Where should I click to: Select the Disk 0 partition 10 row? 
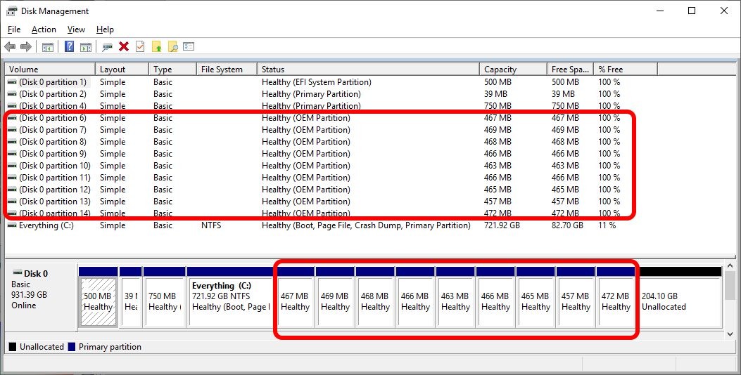53,166
